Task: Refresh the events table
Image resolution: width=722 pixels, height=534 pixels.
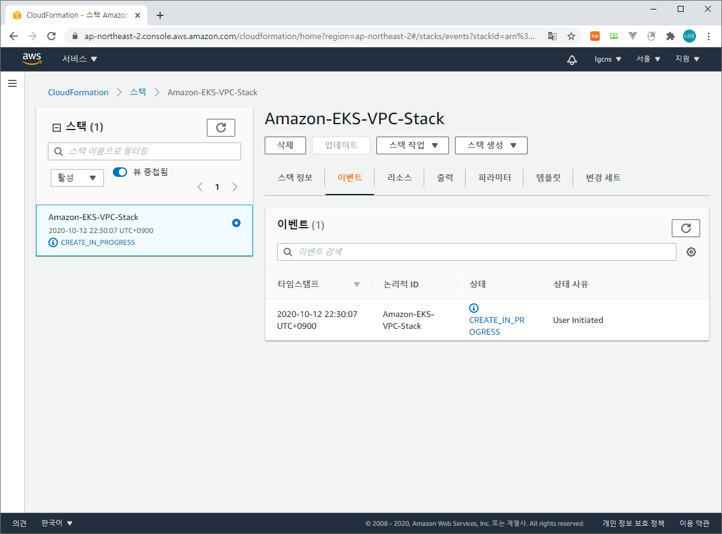Action: coord(686,228)
